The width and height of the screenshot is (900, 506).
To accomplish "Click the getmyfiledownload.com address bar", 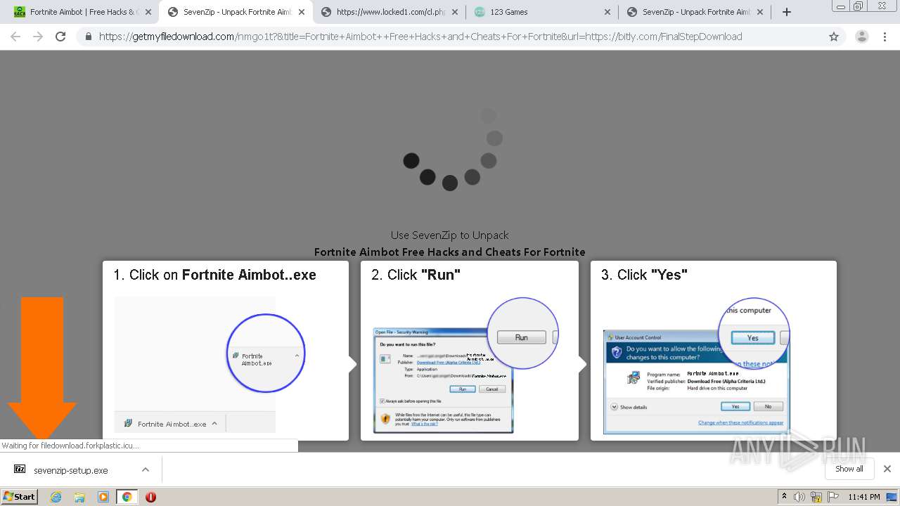I will [x=420, y=37].
